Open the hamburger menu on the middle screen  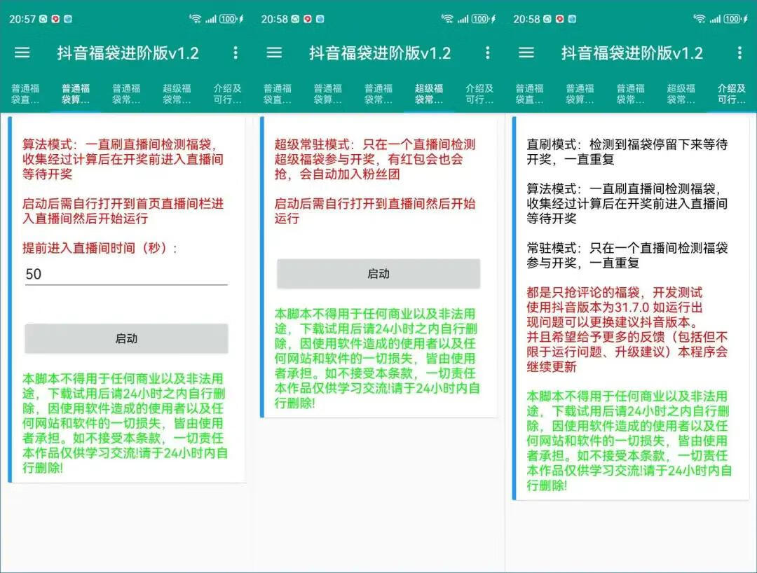click(274, 53)
